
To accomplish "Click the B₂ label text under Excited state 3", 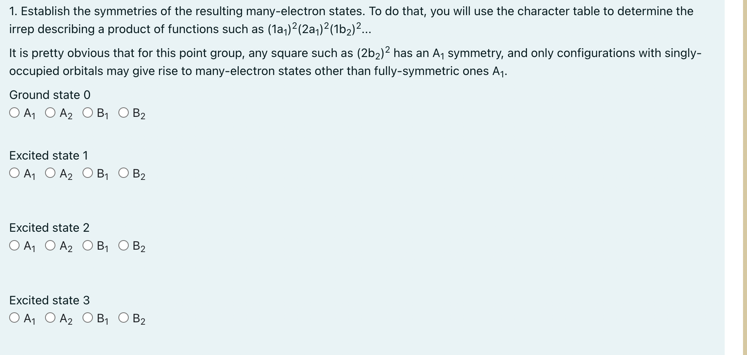I will pos(139,319).
